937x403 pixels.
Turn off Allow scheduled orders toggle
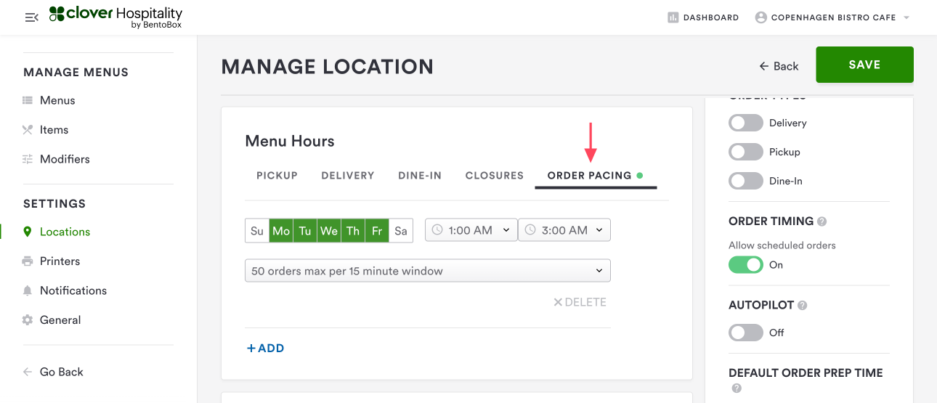[746, 265]
